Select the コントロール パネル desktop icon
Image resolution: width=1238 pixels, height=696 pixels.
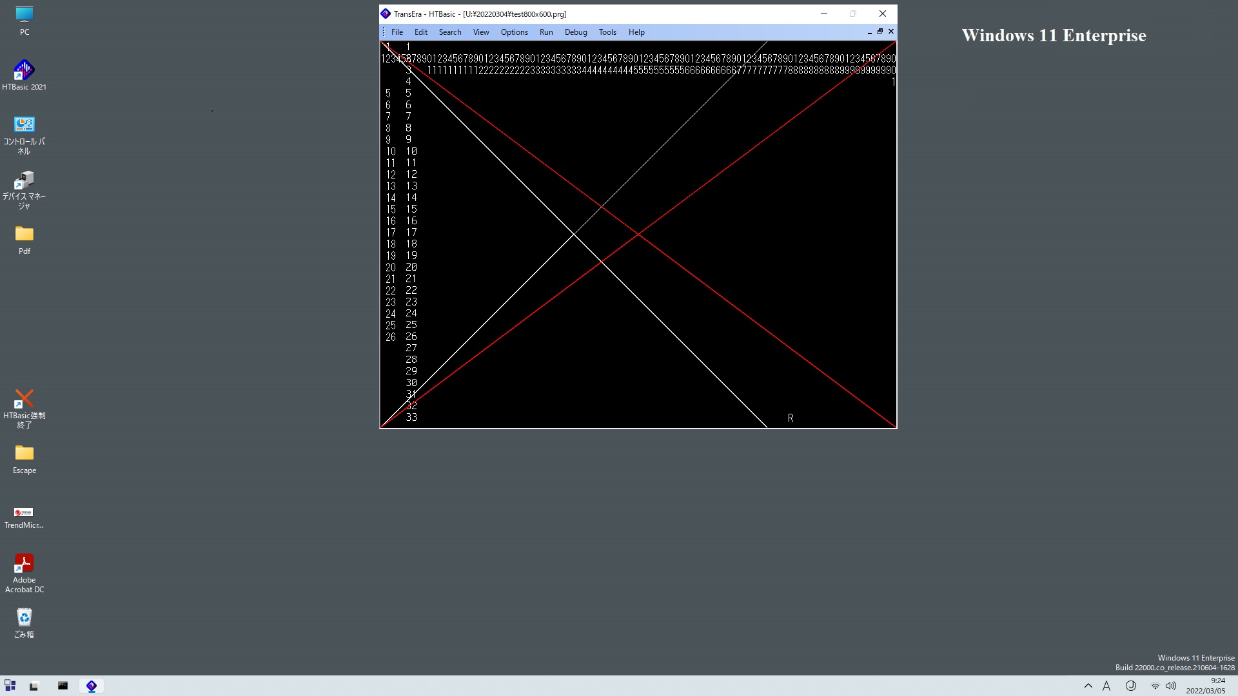pos(25,135)
